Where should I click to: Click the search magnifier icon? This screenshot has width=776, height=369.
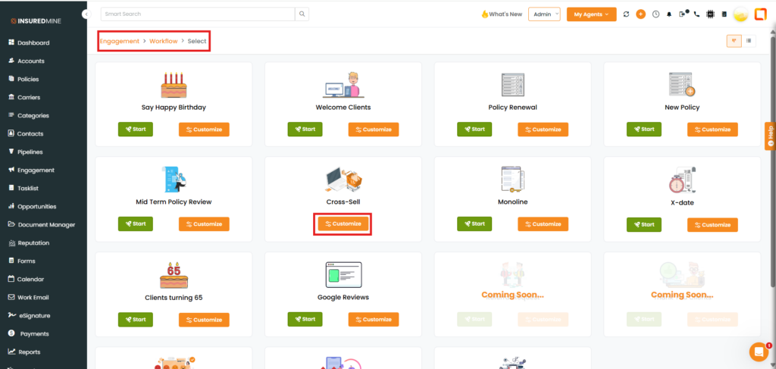[302, 14]
